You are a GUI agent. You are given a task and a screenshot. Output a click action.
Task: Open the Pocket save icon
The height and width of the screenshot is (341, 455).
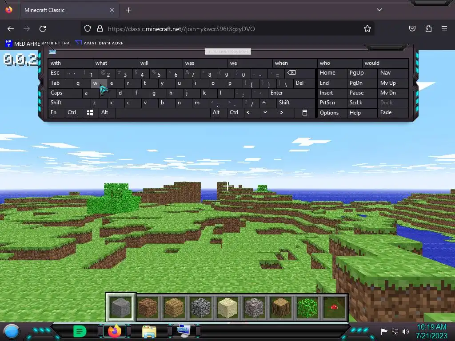(x=412, y=28)
